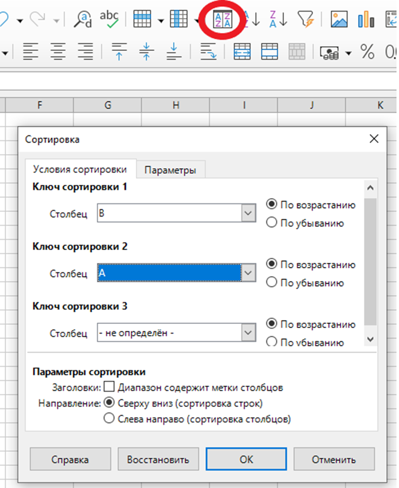Expand the sort key 2 column dropdown
Viewport: 399px width, 488px height.
point(248,273)
